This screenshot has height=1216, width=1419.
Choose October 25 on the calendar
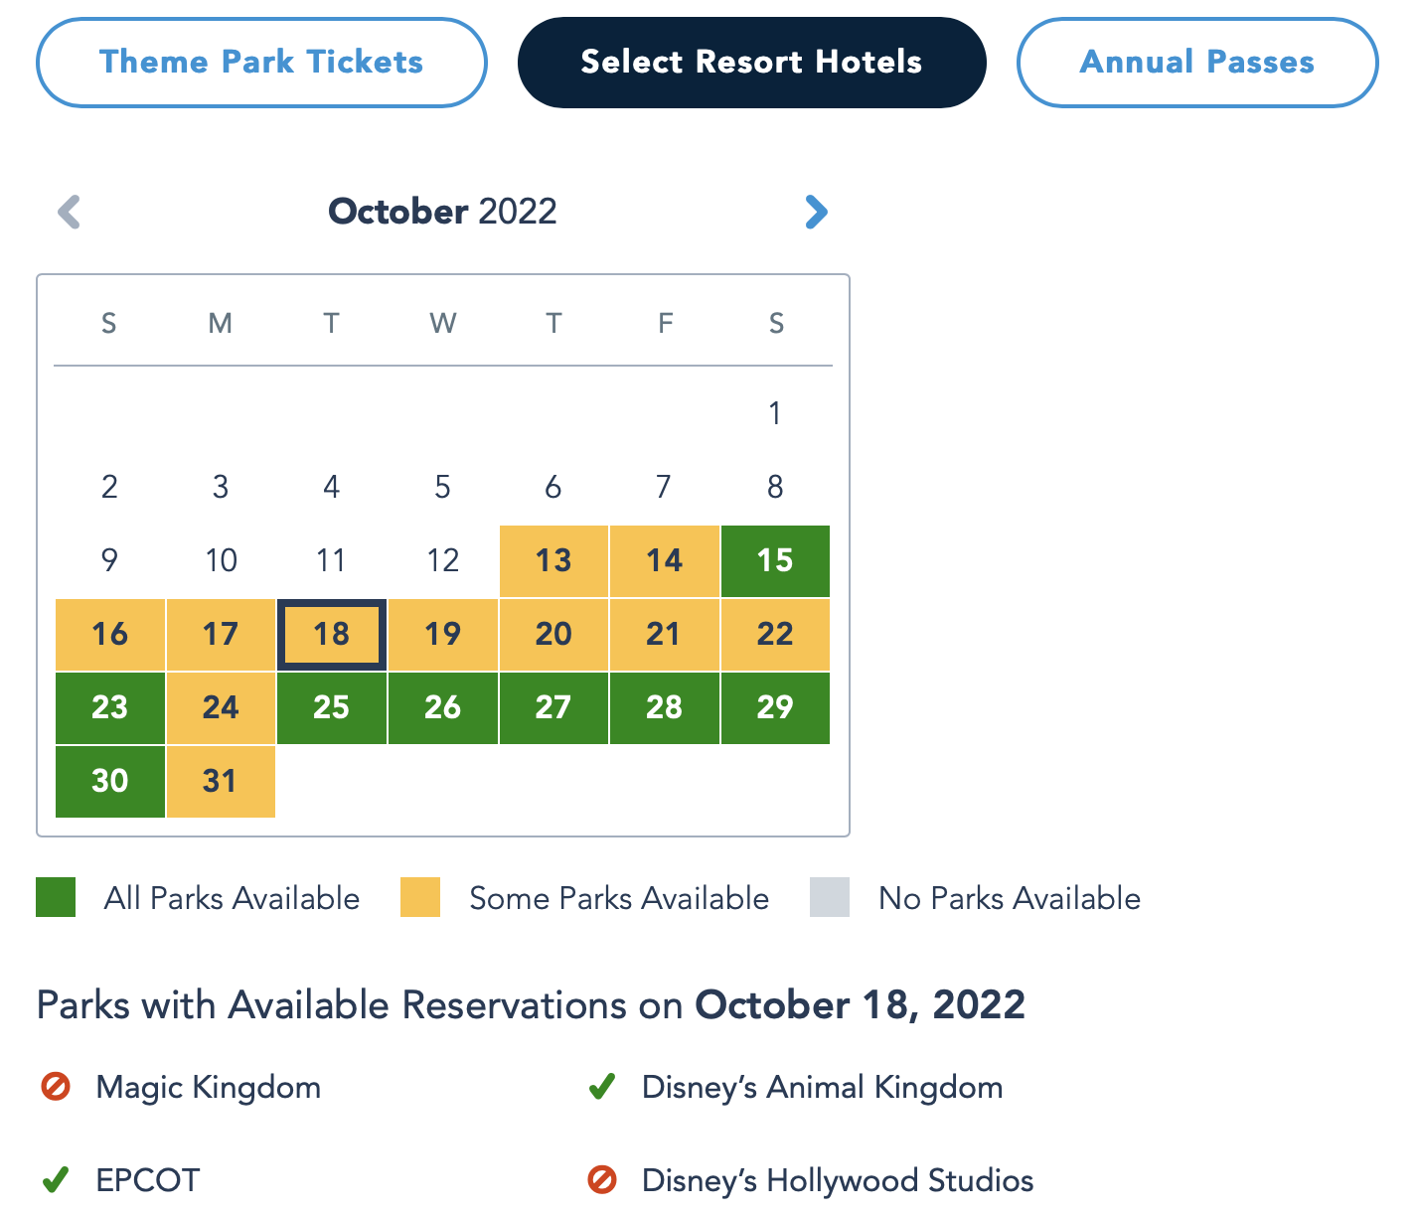pos(331,708)
